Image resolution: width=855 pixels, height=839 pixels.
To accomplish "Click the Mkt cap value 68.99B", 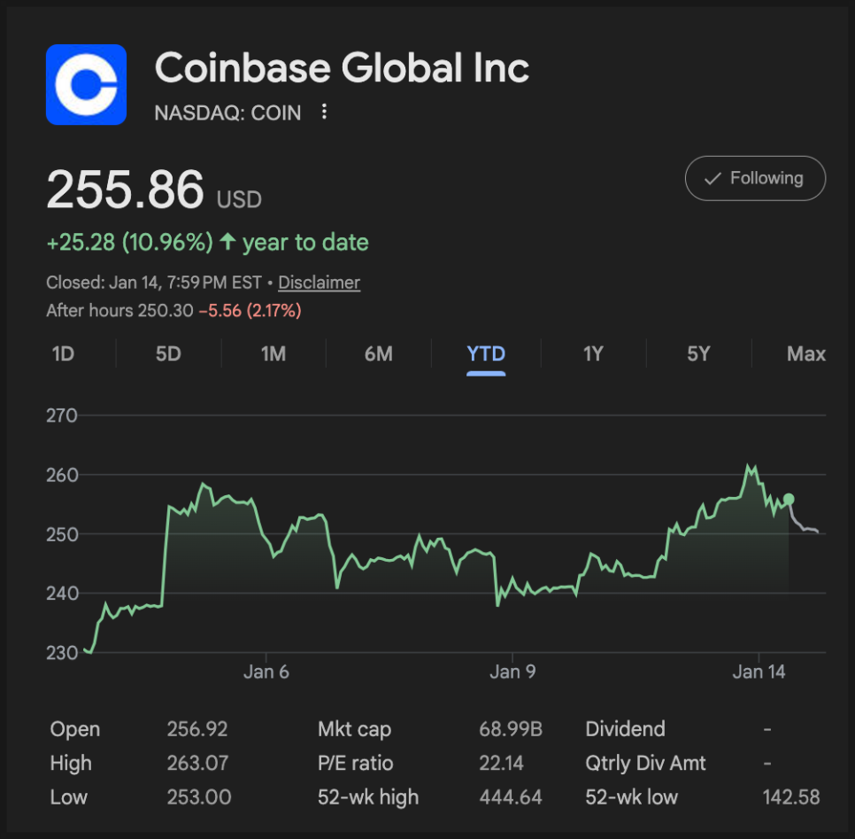I will (511, 729).
